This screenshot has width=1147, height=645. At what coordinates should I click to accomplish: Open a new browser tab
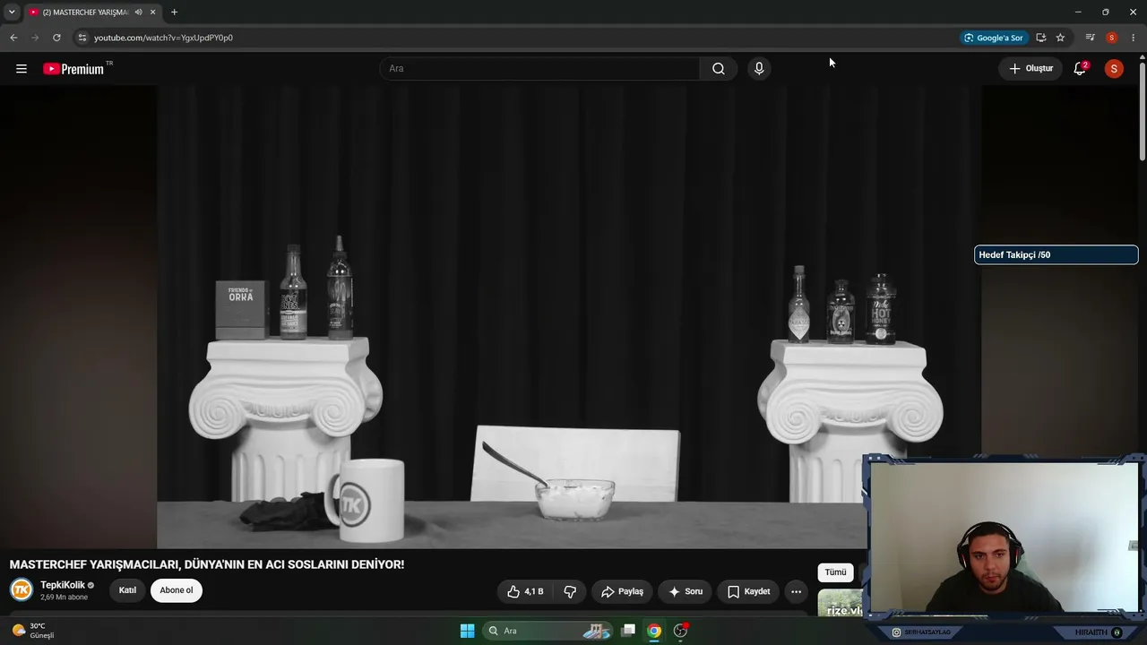point(174,13)
